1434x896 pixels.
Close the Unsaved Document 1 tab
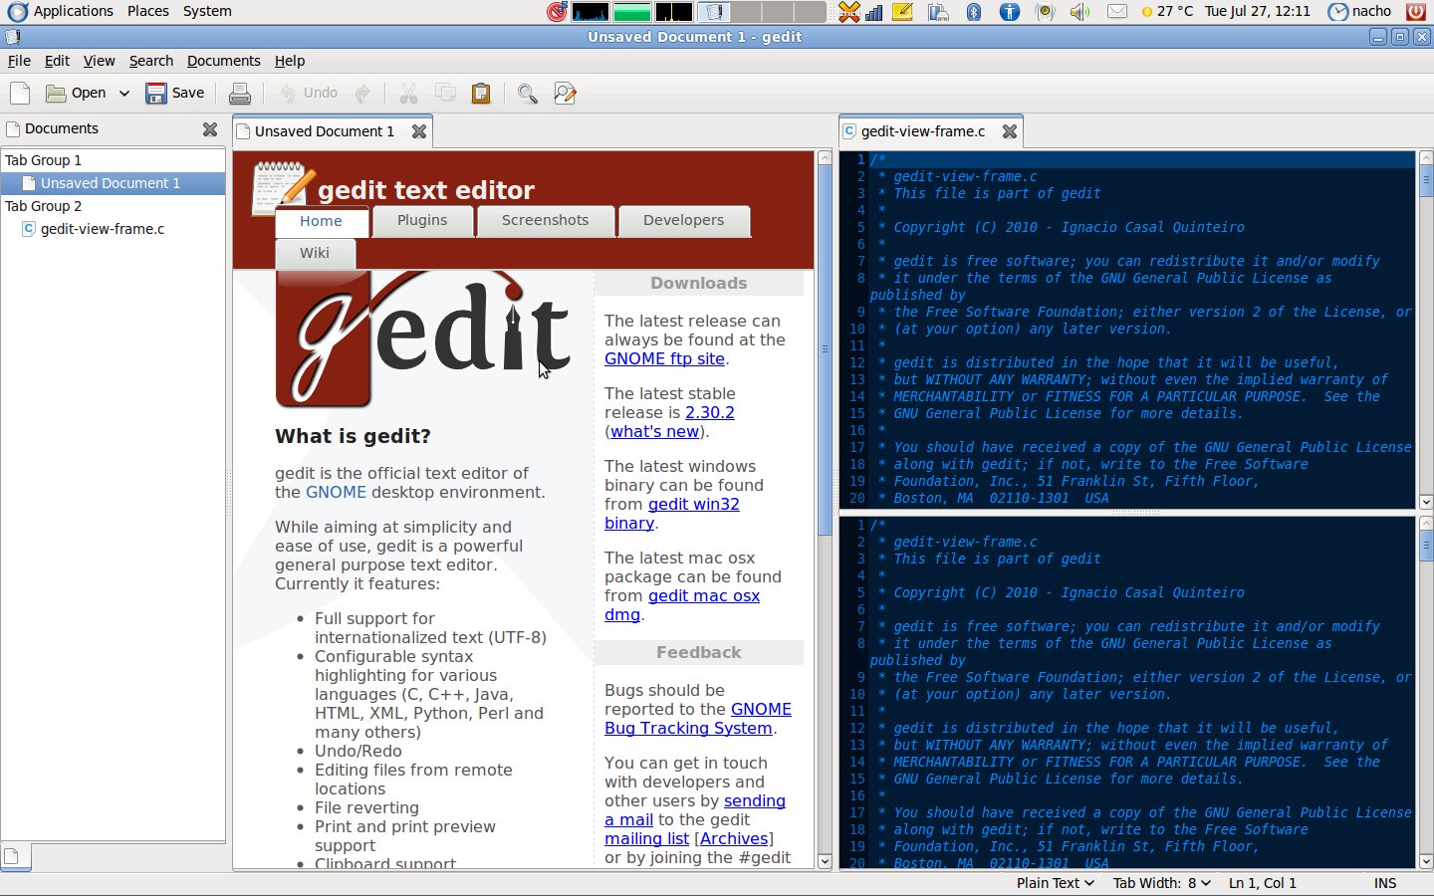click(x=419, y=131)
